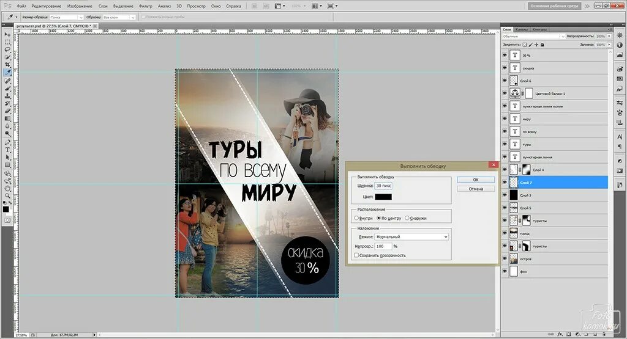
Task: Hide the 'фон' background layer
Action: pos(505,272)
